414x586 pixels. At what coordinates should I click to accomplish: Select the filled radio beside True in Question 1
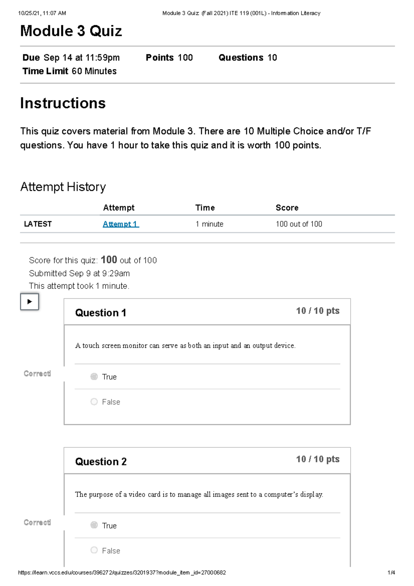click(93, 377)
